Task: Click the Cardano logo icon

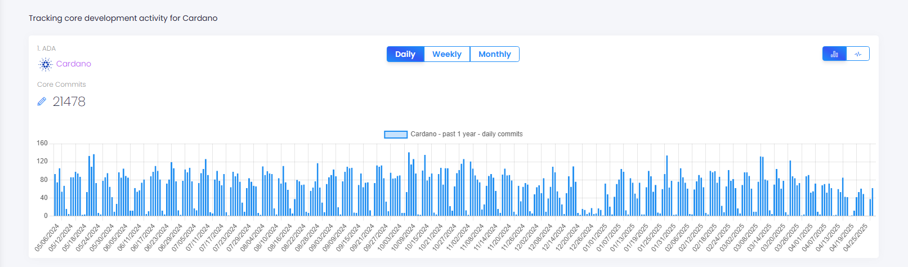Action: [x=45, y=64]
